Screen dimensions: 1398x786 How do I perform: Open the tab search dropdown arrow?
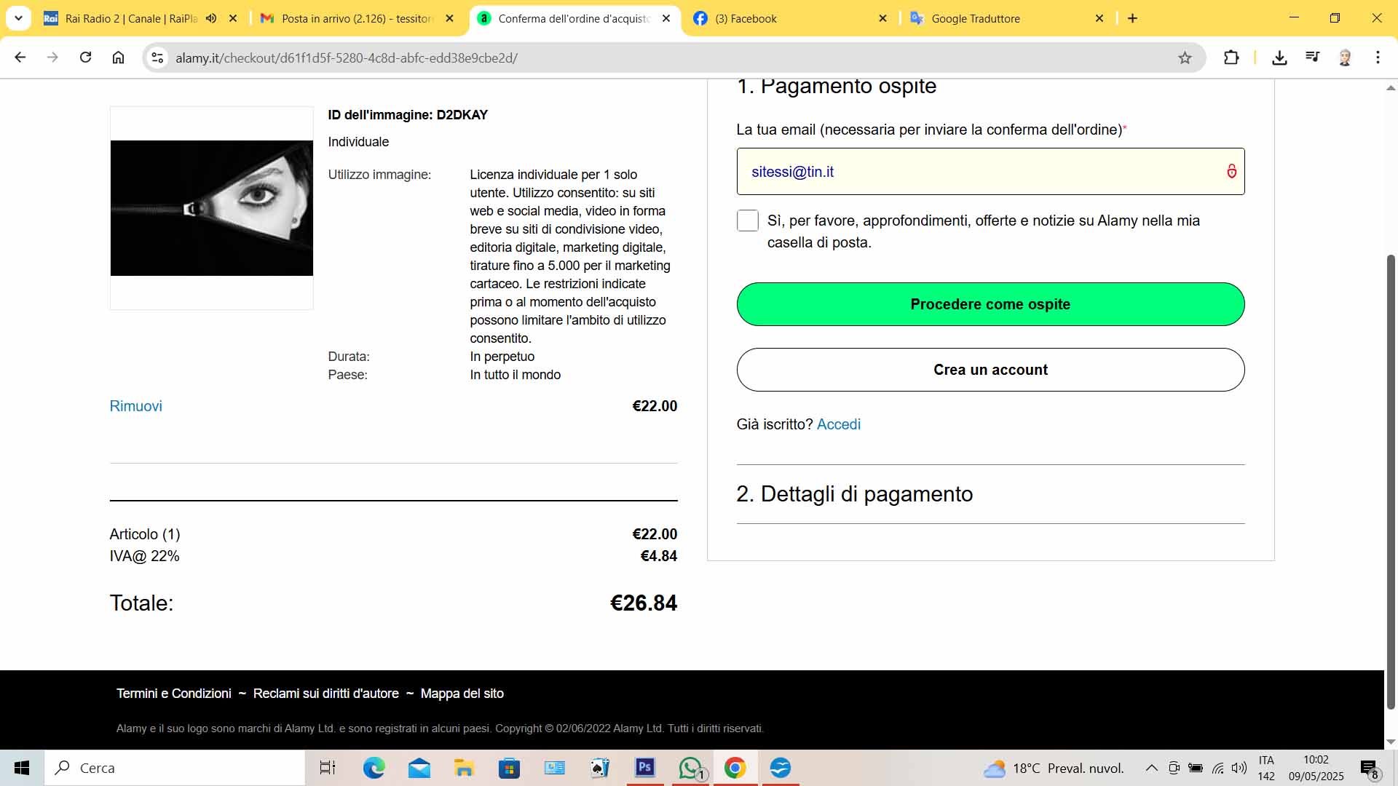18,18
